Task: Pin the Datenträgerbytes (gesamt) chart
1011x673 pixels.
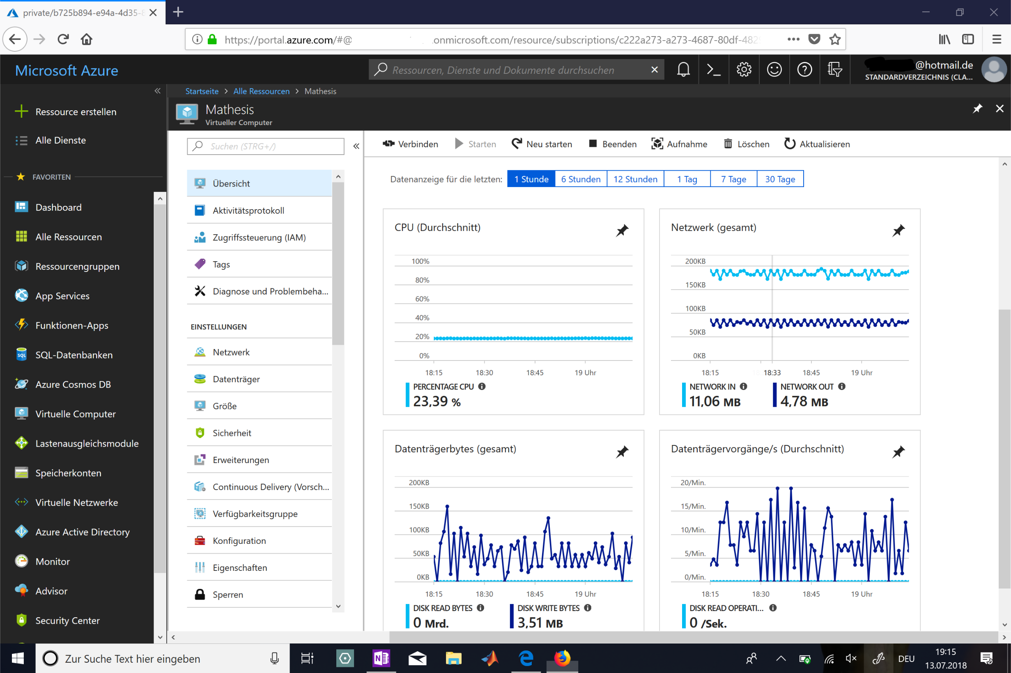Action: coord(622,452)
